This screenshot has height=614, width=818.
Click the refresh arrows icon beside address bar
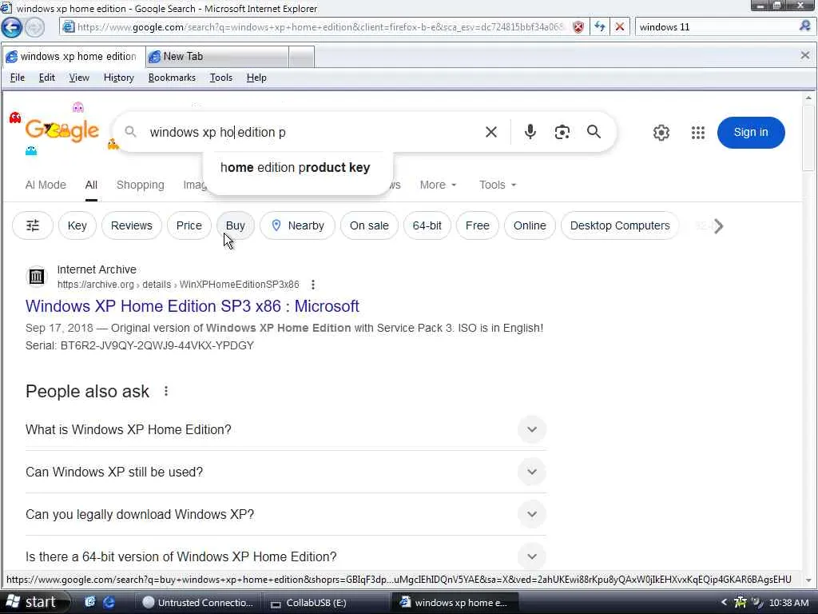pos(600,26)
